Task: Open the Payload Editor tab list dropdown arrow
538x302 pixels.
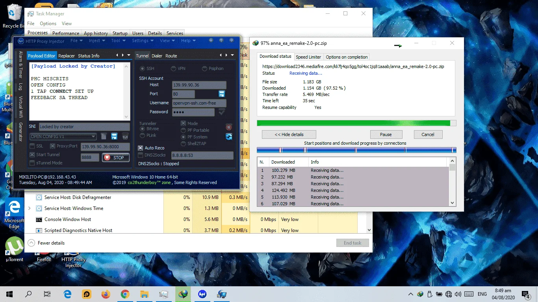Action: point(129,55)
